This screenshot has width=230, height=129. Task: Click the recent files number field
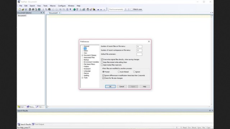point(139,47)
